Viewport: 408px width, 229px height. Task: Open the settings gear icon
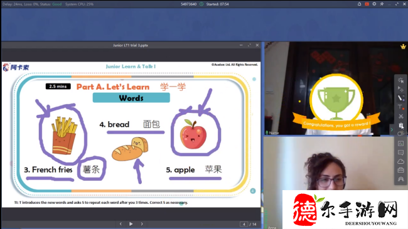pyautogui.click(x=374, y=4)
